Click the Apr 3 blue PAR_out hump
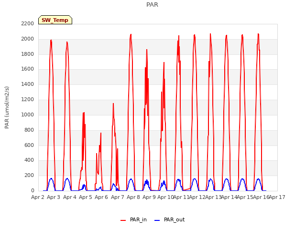306x229 pixels. click(51, 178)
